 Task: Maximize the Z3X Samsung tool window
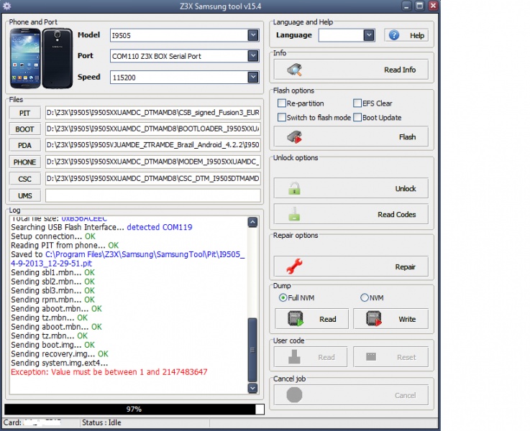(x=419, y=6)
